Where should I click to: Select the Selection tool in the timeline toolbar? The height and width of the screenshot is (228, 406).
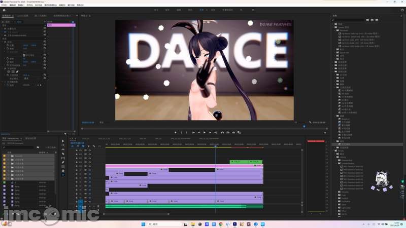coord(63,141)
